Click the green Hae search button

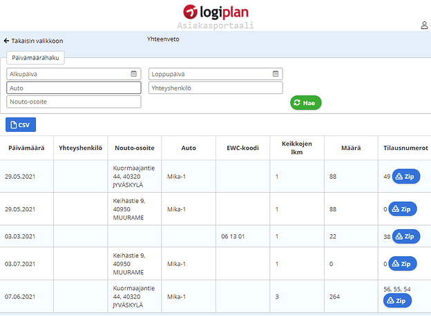pyautogui.click(x=306, y=103)
